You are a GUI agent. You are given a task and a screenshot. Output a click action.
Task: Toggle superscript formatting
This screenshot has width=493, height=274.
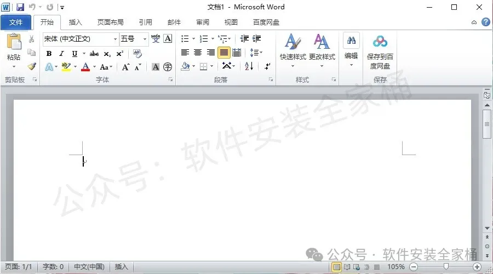[120, 54]
